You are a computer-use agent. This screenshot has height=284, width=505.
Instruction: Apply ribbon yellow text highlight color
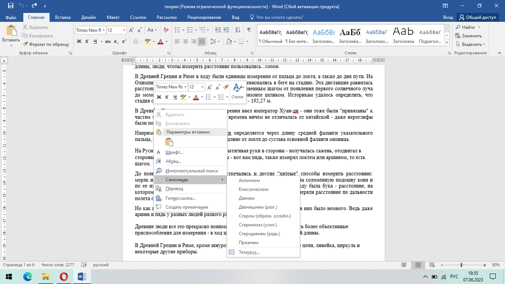pos(147,41)
